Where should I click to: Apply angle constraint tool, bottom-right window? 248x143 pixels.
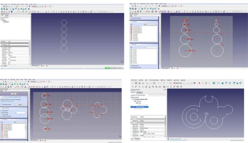[181, 87]
